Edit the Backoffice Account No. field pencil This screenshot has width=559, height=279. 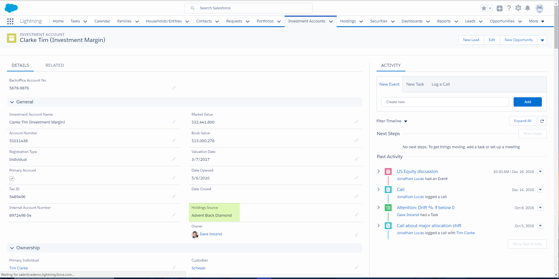174,88
